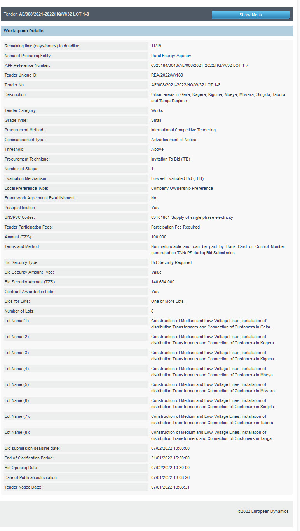Screen dimensions: 300x531
Task: Click the Procurement Method value International Competitive Tendering
Action: pyautogui.click(x=183, y=130)
